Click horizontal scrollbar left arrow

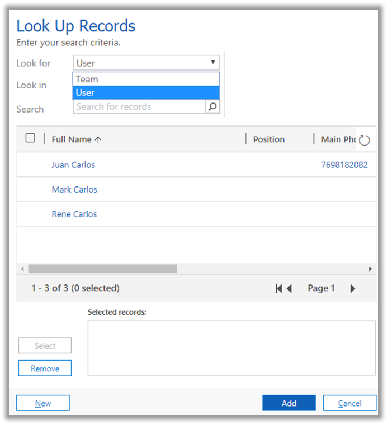pyautogui.click(x=22, y=269)
